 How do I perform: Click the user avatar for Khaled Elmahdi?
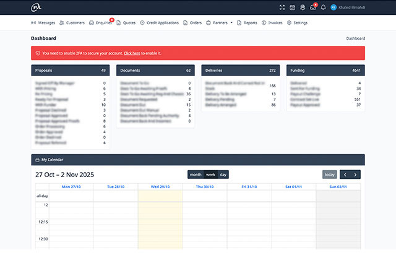(334, 7)
